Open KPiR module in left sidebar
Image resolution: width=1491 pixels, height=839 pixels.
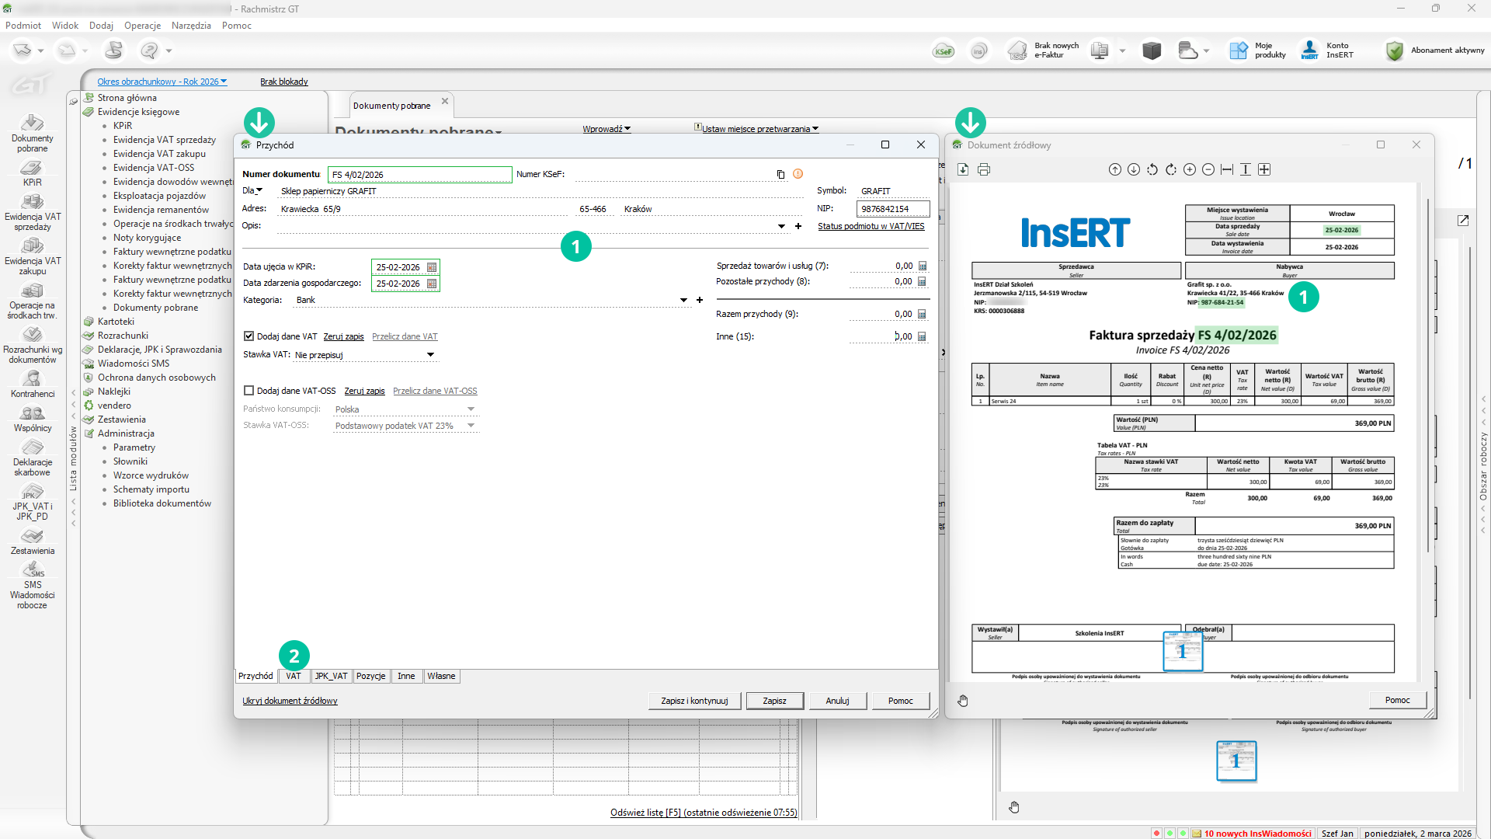(x=32, y=173)
